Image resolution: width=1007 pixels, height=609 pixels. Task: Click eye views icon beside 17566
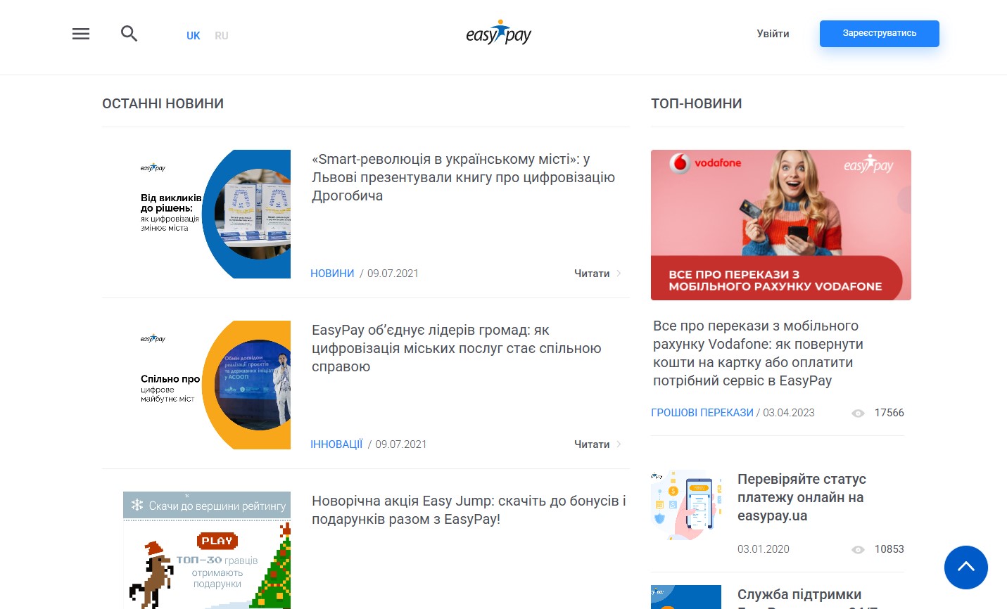pyautogui.click(x=858, y=414)
